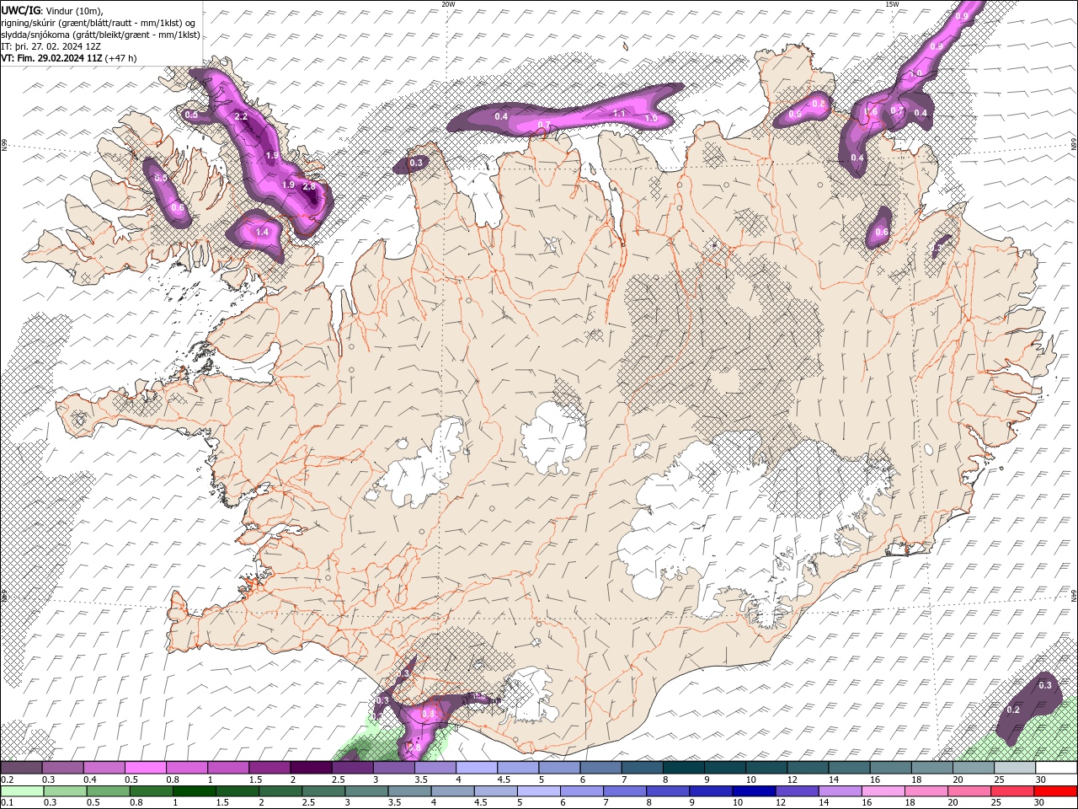The image size is (1078, 809).
Task: Click the 'IT: þri. 27. 02. 2024 12Z' line
Action: 51,46
